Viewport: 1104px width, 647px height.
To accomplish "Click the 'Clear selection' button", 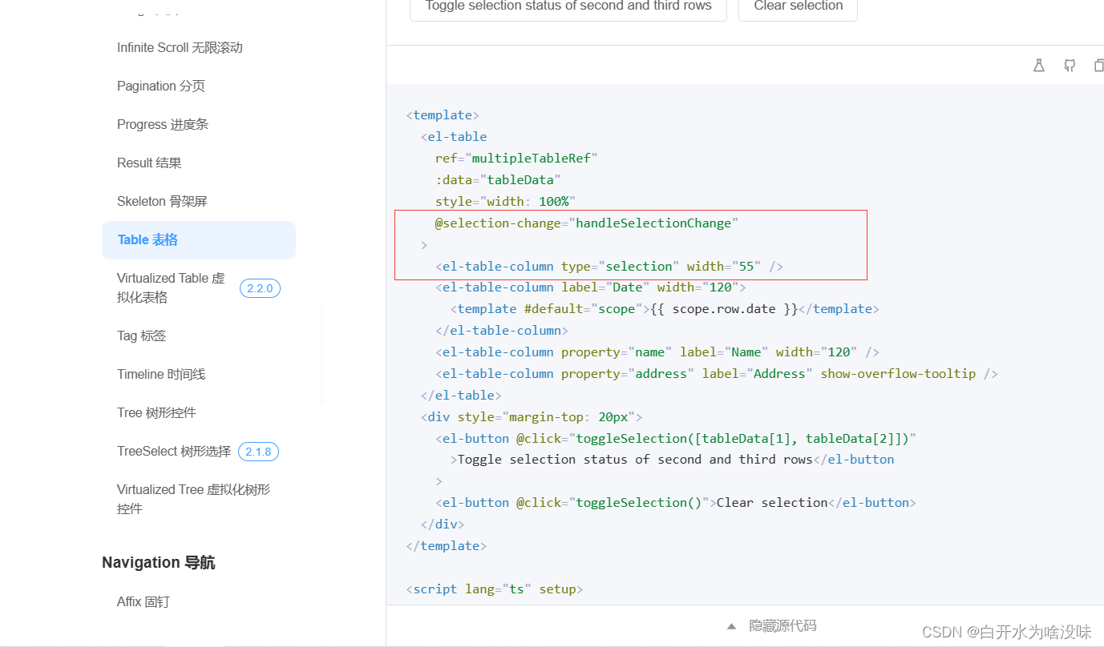I will click(797, 6).
